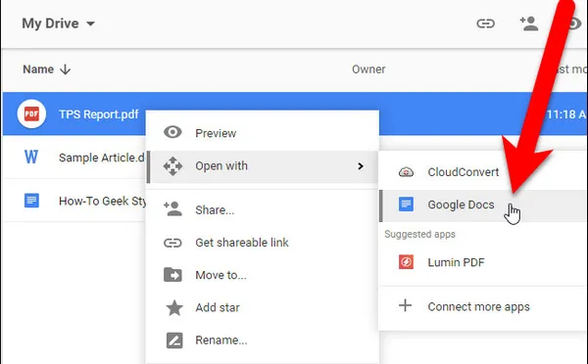Click the chain link icon in context menu

click(x=172, y=243)
